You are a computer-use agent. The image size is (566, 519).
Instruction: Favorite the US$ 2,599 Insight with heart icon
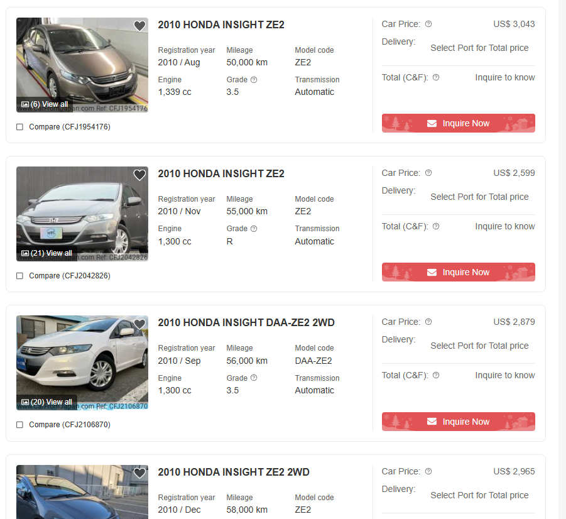(139, 175)
